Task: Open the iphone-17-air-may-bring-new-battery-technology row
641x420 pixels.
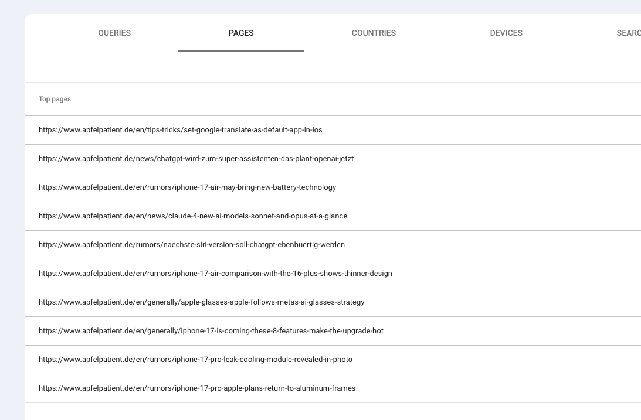Action: coord(333,187)
